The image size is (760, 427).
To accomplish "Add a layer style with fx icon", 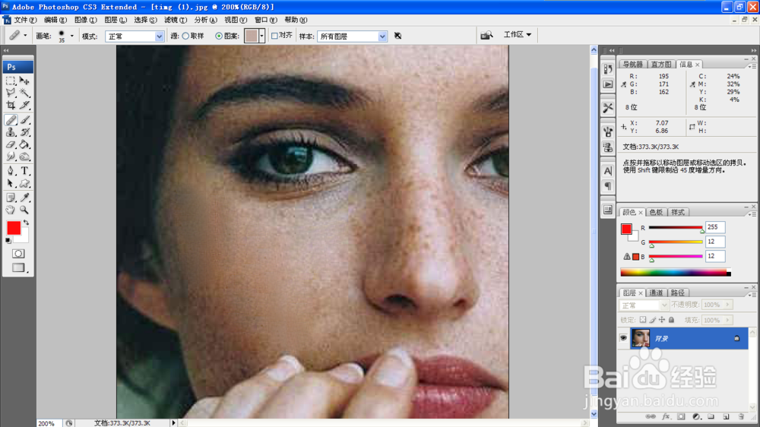I will (x=666, y=416).
